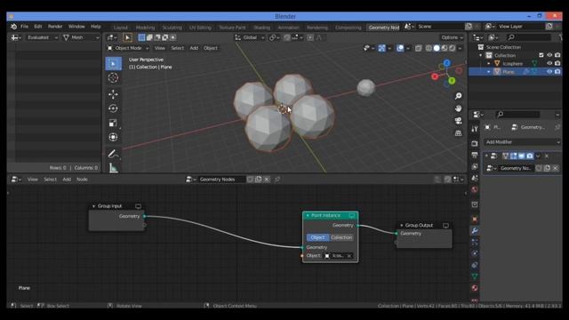Screen dimensions: 569x320
Task: Switch to the Layout workspace tab
Action: (x=121, y=28)
